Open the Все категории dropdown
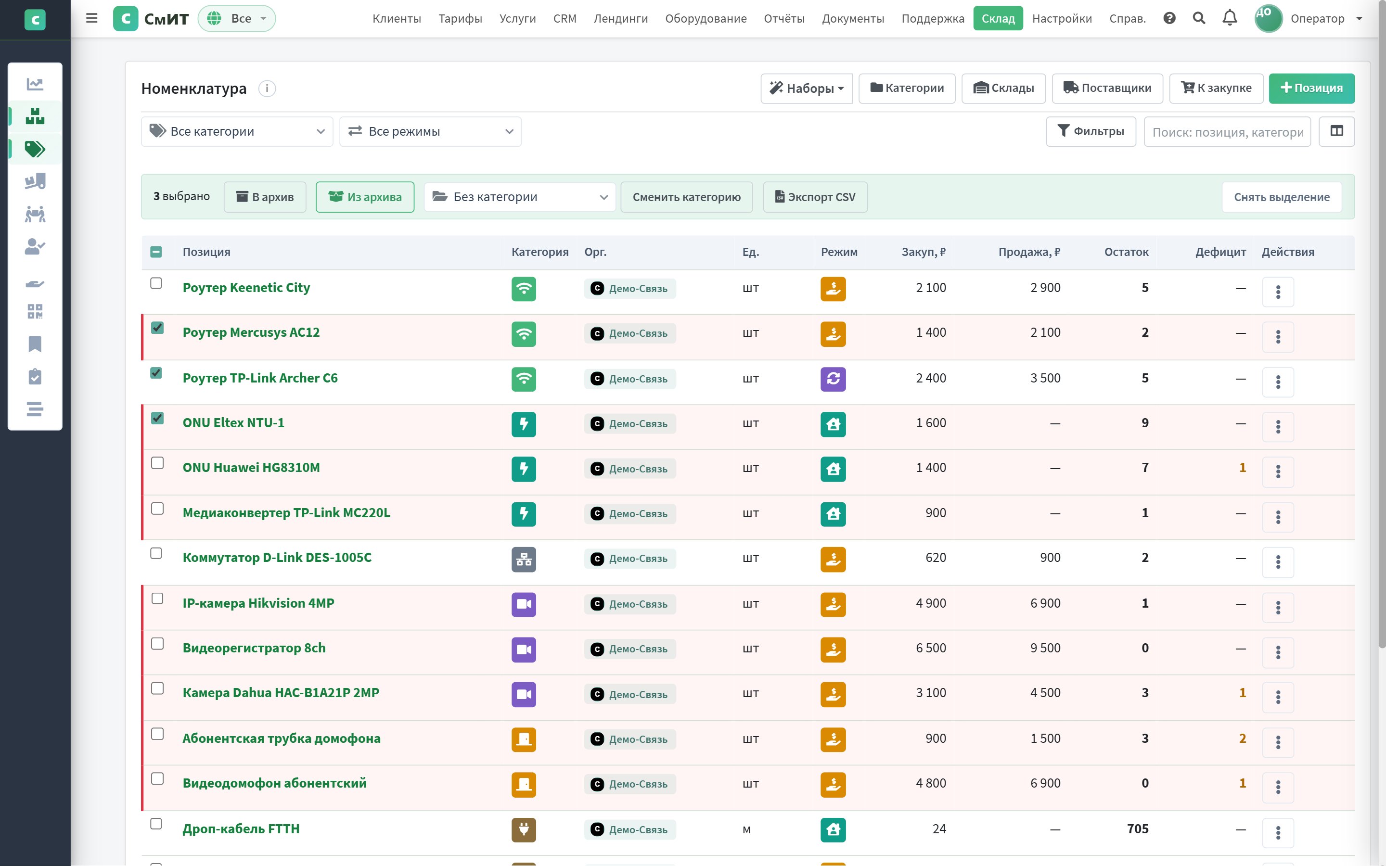 click(237, 132)
